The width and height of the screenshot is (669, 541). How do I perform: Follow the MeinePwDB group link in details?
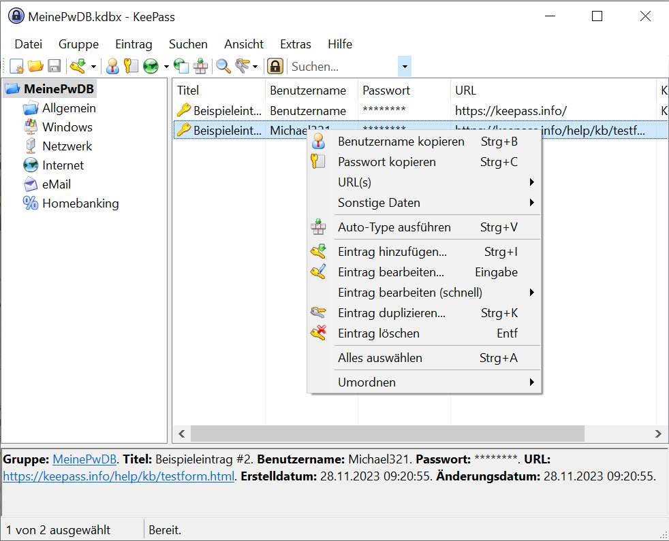click(84, 459)
